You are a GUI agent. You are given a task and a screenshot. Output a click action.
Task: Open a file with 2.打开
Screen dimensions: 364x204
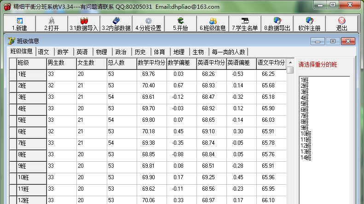coord(52,24)
